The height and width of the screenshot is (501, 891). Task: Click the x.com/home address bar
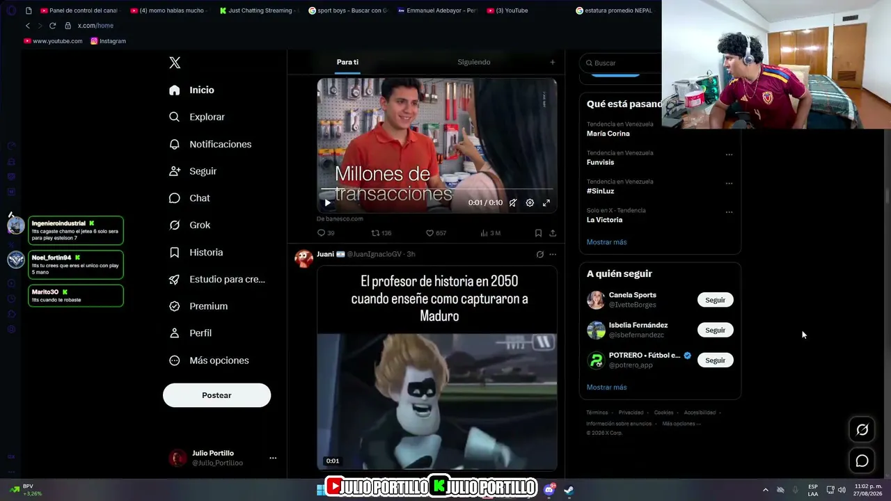point(95,26)
